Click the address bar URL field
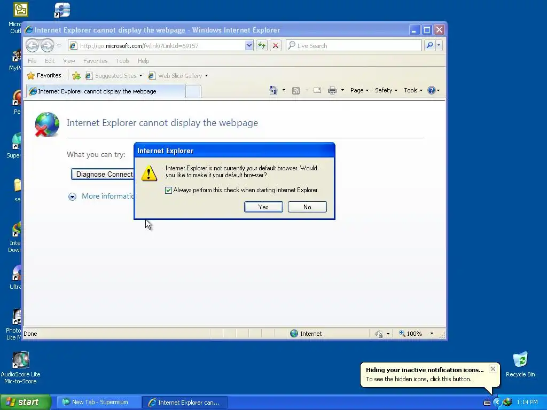Image resolution: width=547 pixels, height=410 pixels. point(157,46)
